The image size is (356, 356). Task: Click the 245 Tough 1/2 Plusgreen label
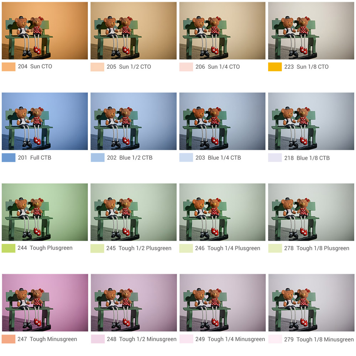pyautogui.click(x=139, y=248)
